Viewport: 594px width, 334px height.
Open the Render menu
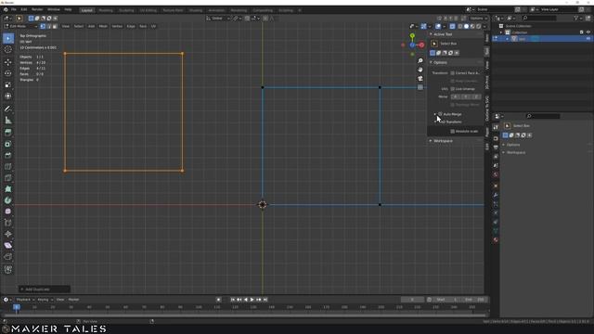37,9
